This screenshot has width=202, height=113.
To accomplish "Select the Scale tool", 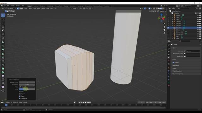I will click(3, 30).
